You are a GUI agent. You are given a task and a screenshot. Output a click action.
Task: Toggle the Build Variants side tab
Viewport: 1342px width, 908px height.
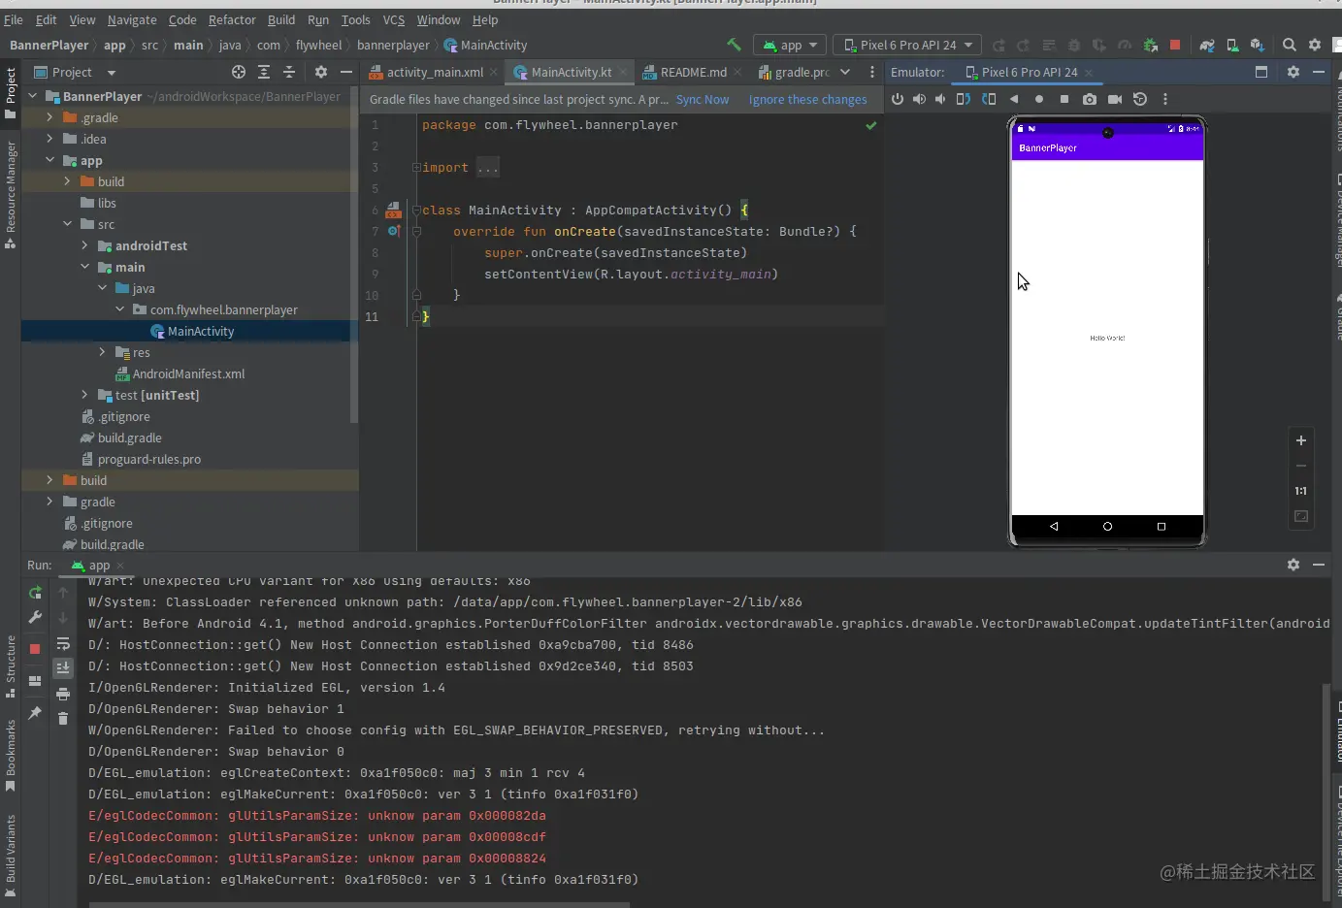tap(11, 856)
